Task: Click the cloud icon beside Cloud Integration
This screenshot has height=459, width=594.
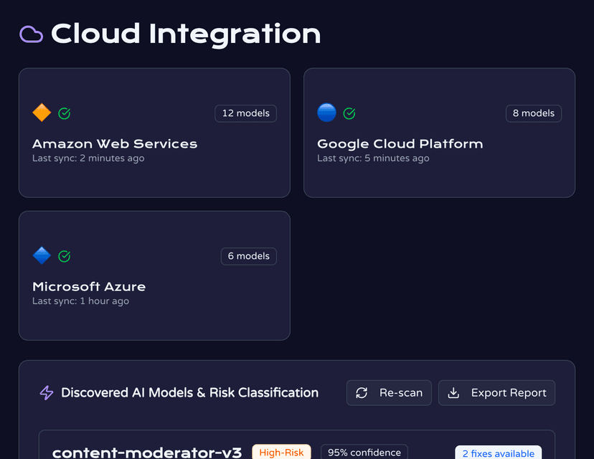Action: (31, 34)
